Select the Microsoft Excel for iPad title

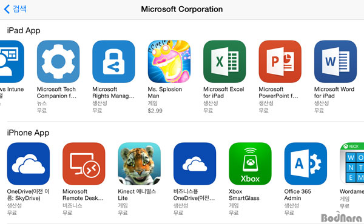click(224, 93)
